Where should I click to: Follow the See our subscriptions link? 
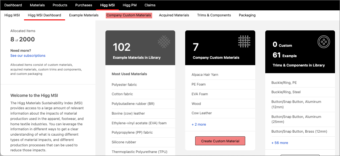[28, 55]
